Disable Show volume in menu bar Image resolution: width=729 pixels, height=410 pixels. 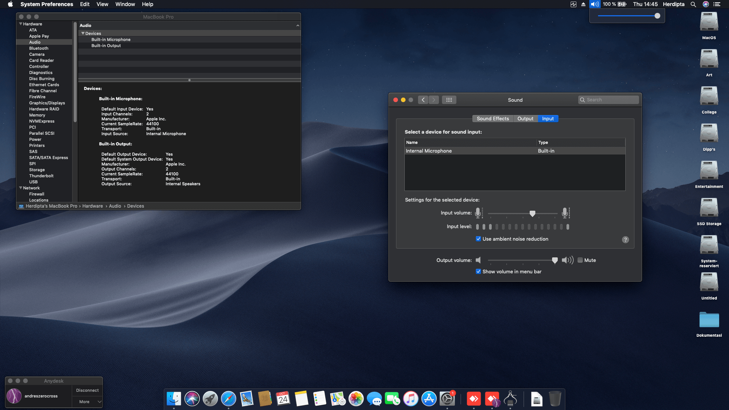coord(478,271)
